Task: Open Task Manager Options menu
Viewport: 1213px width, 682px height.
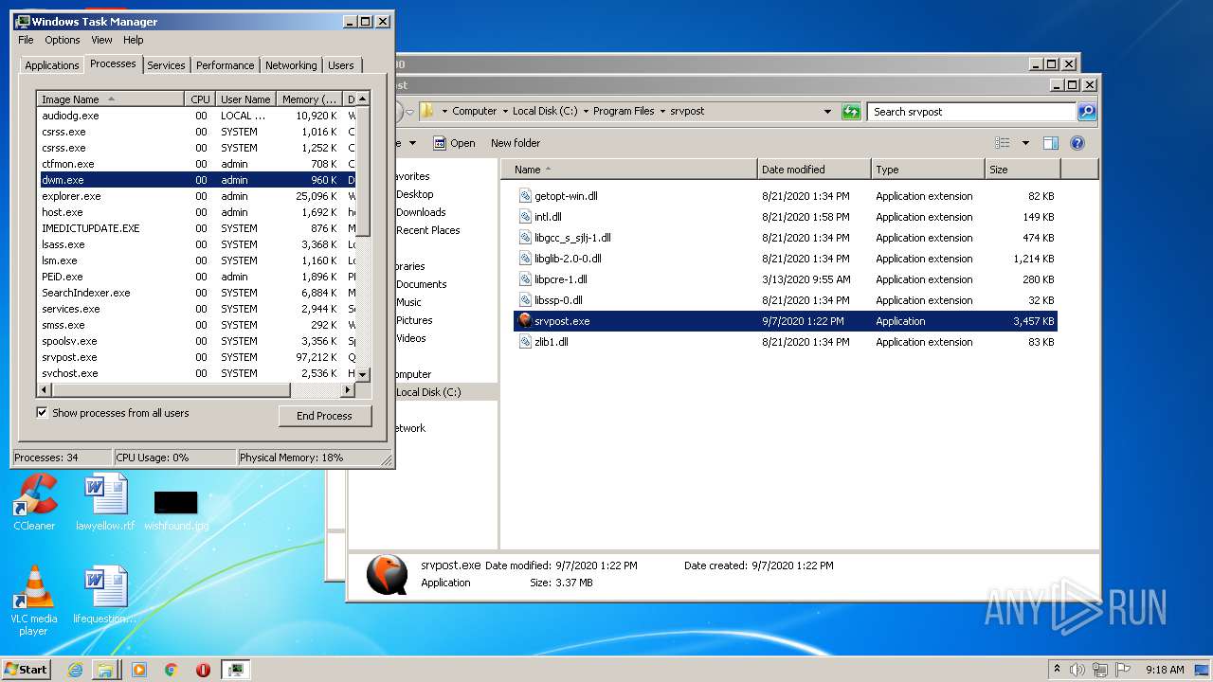Action: [63, 40]
